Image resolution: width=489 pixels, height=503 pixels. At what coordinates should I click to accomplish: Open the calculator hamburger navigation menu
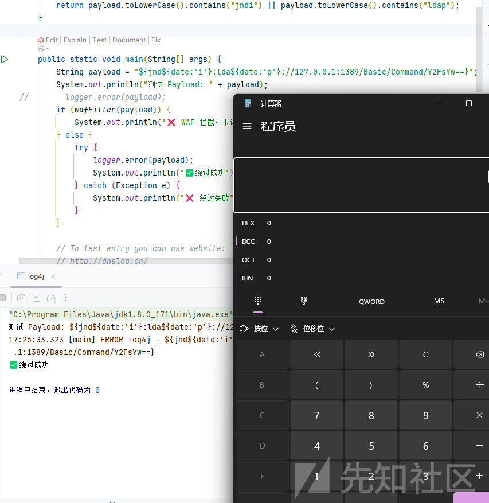(247, 126)
